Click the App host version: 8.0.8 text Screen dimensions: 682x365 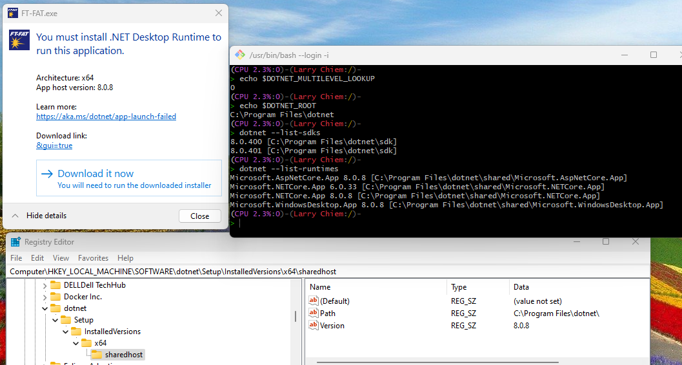(x=74, y=88)
